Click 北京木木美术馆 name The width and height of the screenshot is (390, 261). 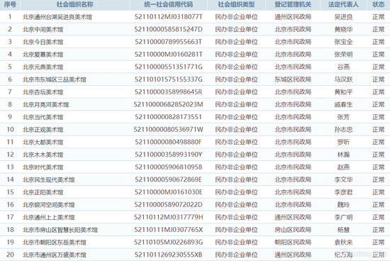[43, 155]
